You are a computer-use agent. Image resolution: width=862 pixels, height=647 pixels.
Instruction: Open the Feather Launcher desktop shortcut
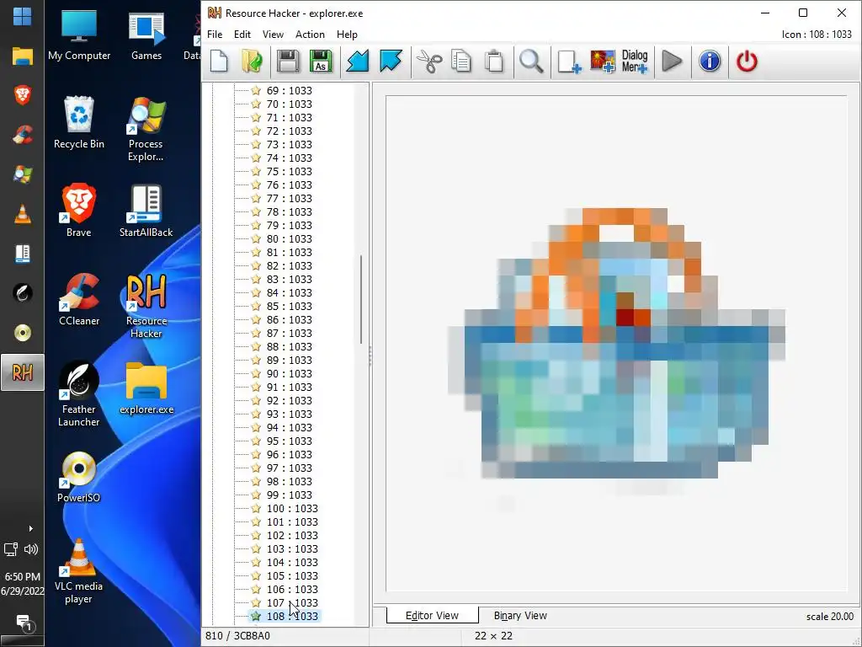point(78,394)
